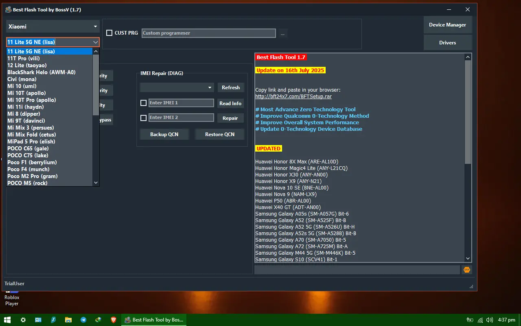Click the log panel scrollbar down arrow
Viewport: 521px width, 326px height.
coord(468,258)
